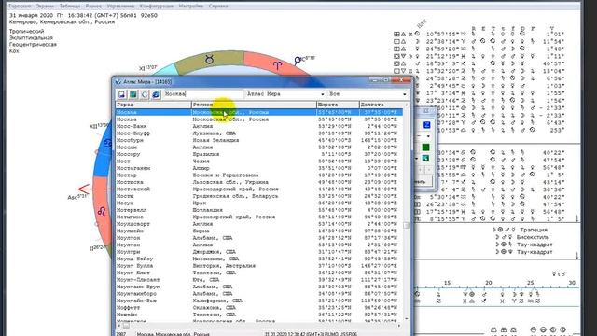597x336 pixels.
Task: Click the Геоцентрическая label
Action: click(x=33, y=44)
